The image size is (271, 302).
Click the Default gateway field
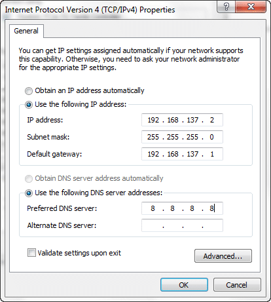(182, 154)
